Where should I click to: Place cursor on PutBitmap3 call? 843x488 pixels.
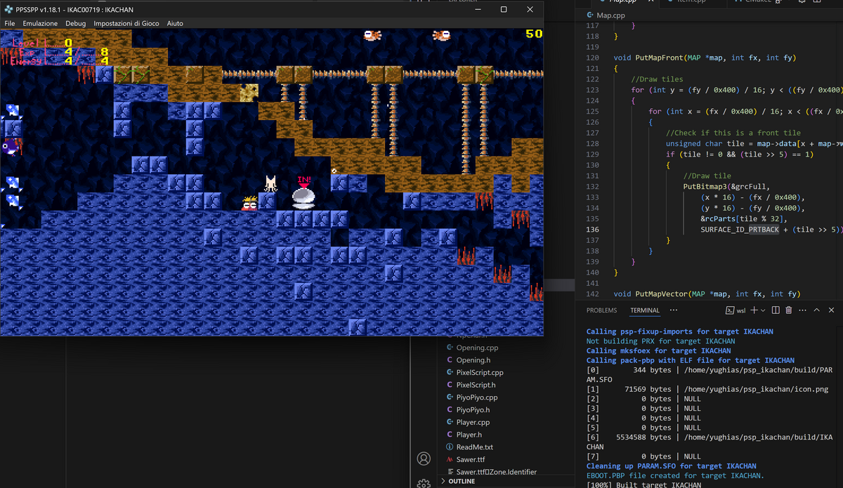point(705,187)
